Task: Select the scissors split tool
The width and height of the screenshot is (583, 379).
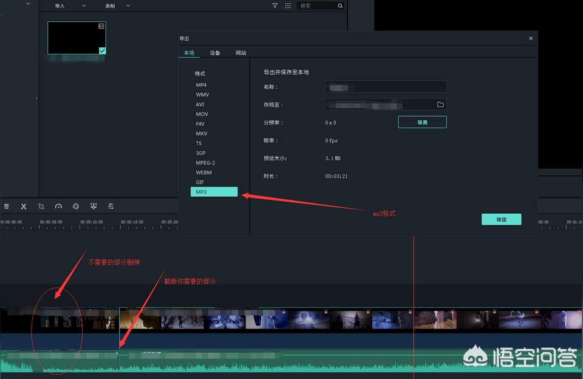Action: 24,207
